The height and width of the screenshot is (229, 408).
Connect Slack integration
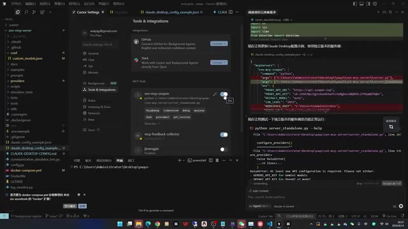(x=219, y=62)
